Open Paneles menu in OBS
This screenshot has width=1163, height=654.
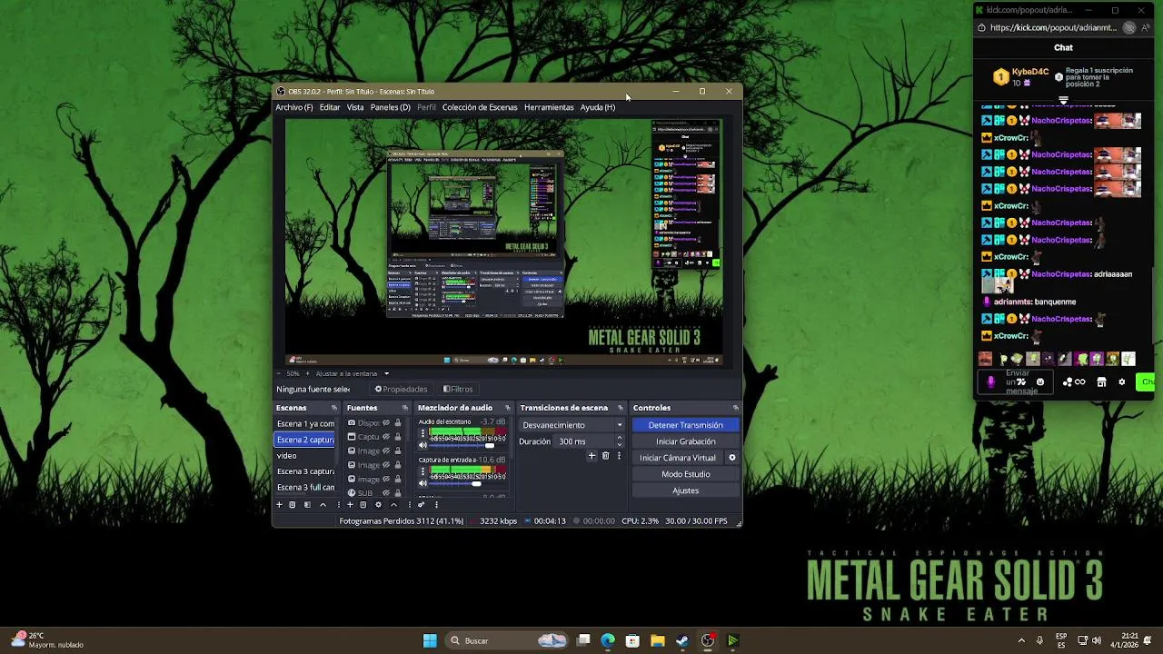tap(391, 107)
